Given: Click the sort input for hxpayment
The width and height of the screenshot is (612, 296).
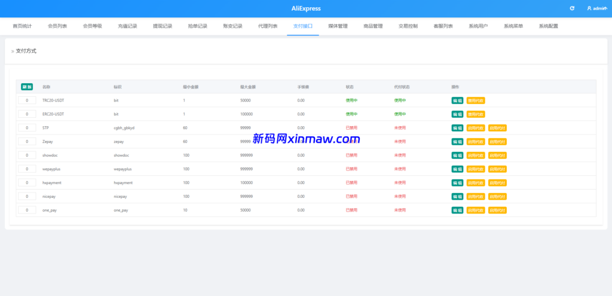Looking at the screenshot, I should 27,182.
